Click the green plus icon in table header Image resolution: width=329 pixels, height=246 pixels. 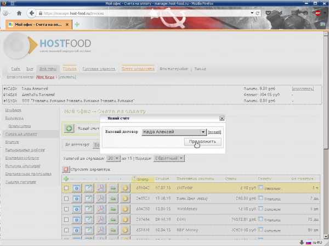click(x=66, y=179)
